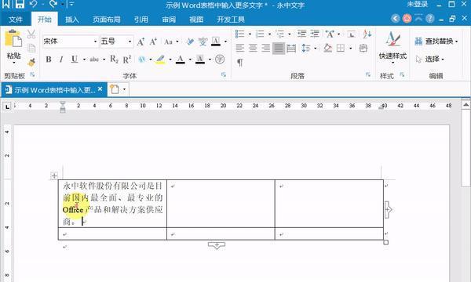Screen dimensions: 471x282
Task: Apply multilevel list formatting
Action: 279,34
